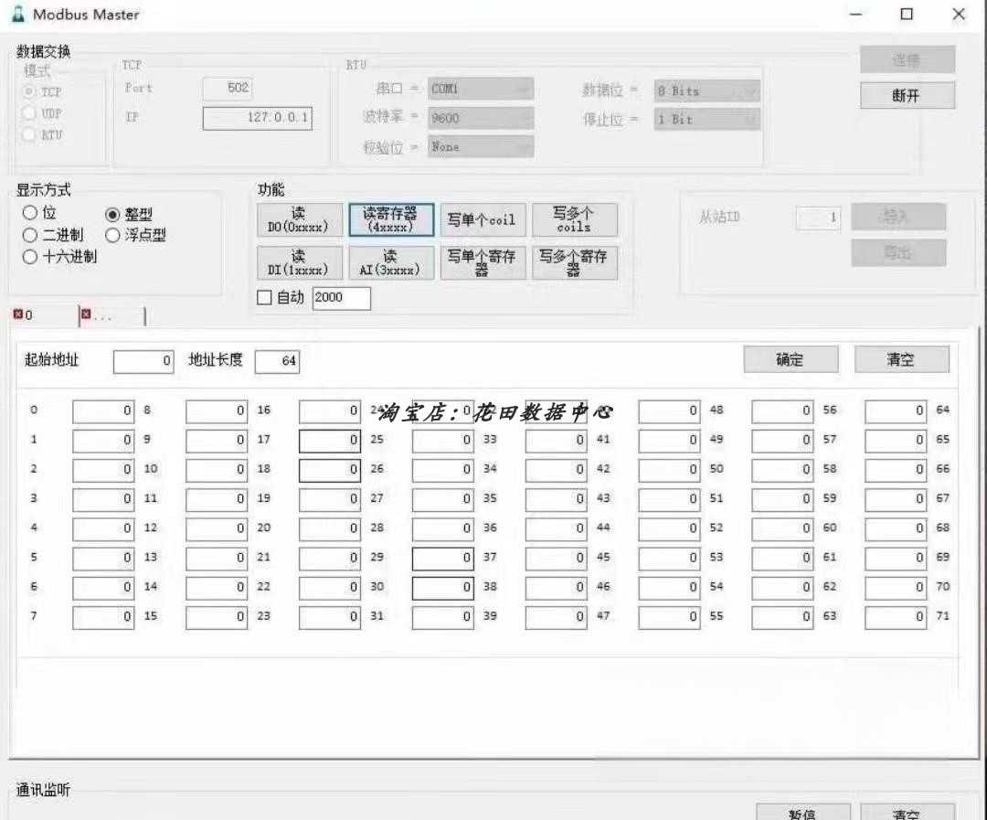Open the 停止位 1 Bit dropdown

point(706,119)
